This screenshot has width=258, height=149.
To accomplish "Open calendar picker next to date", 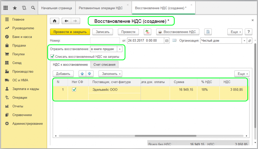I will (166, 40).
